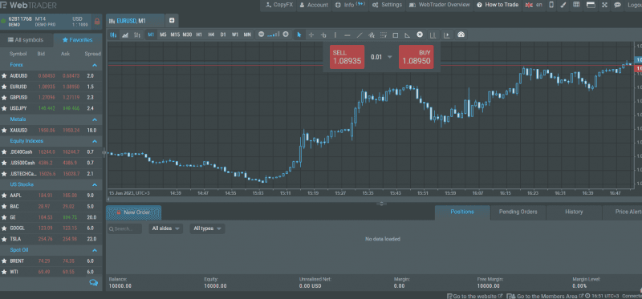Select the H1 timeframe
This screenshot has width=642, height=299.
click(199, 34)
